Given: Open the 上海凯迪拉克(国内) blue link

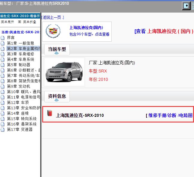Looking at the screenshot, I should coord(86,28).
